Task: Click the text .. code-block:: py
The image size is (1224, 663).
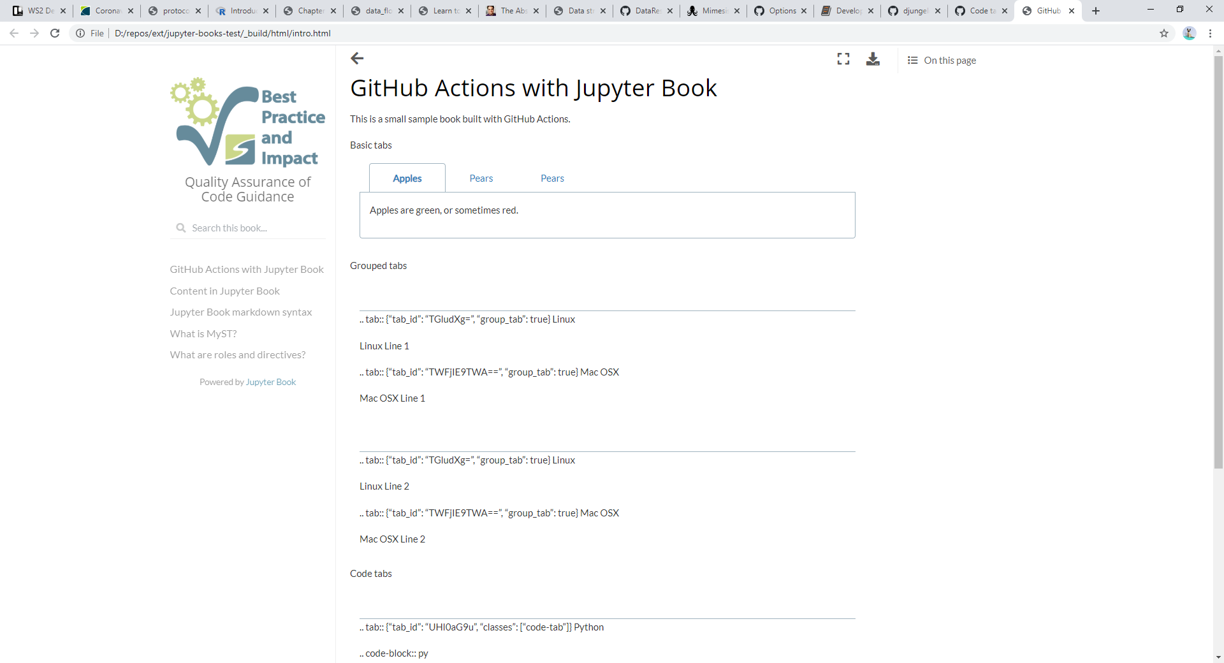Action: click(x=394, y=653)
